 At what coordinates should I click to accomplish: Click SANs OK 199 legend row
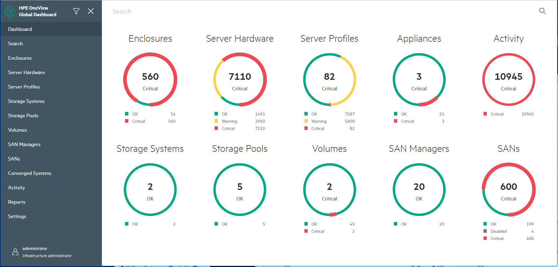coord(508,224)
